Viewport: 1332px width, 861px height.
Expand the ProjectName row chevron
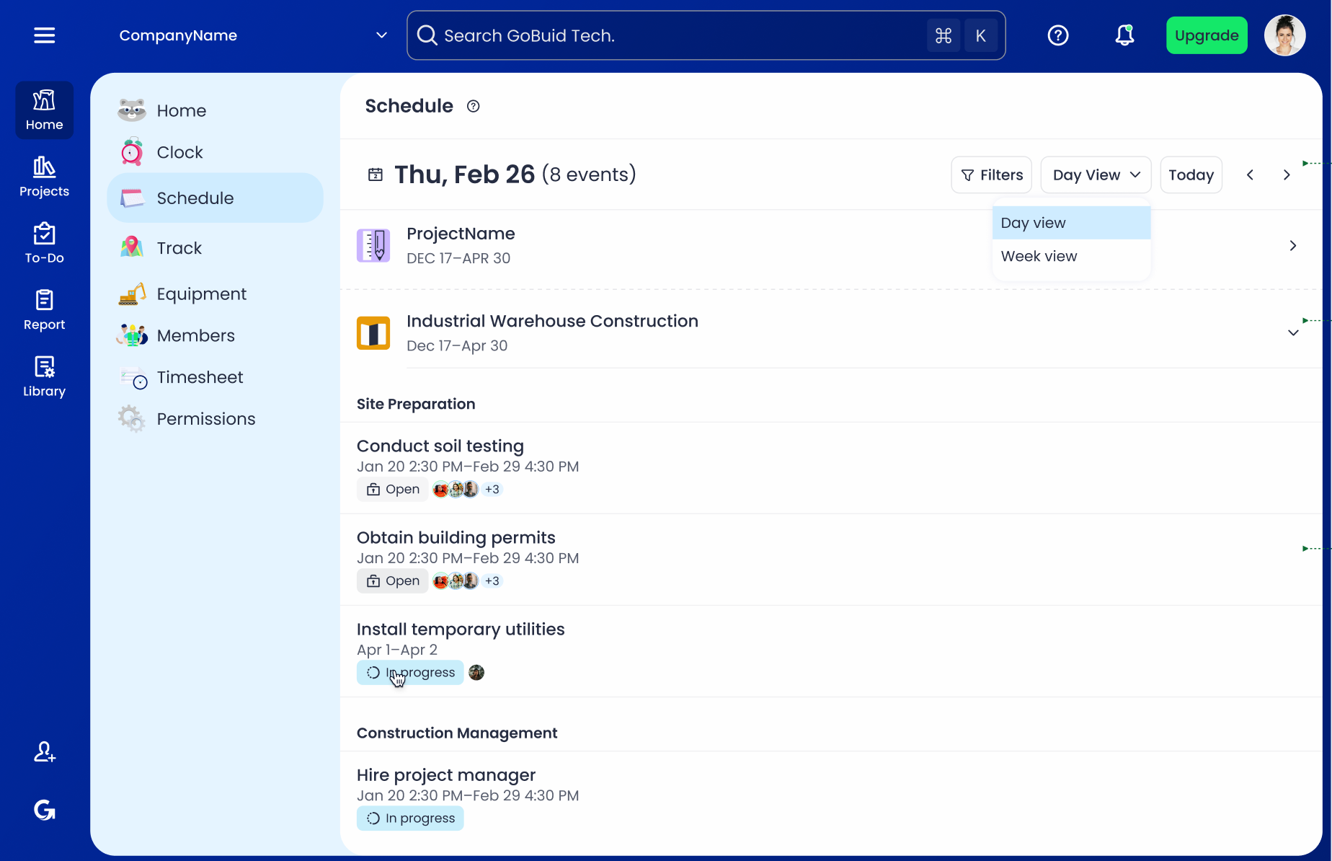point(1293,246)
